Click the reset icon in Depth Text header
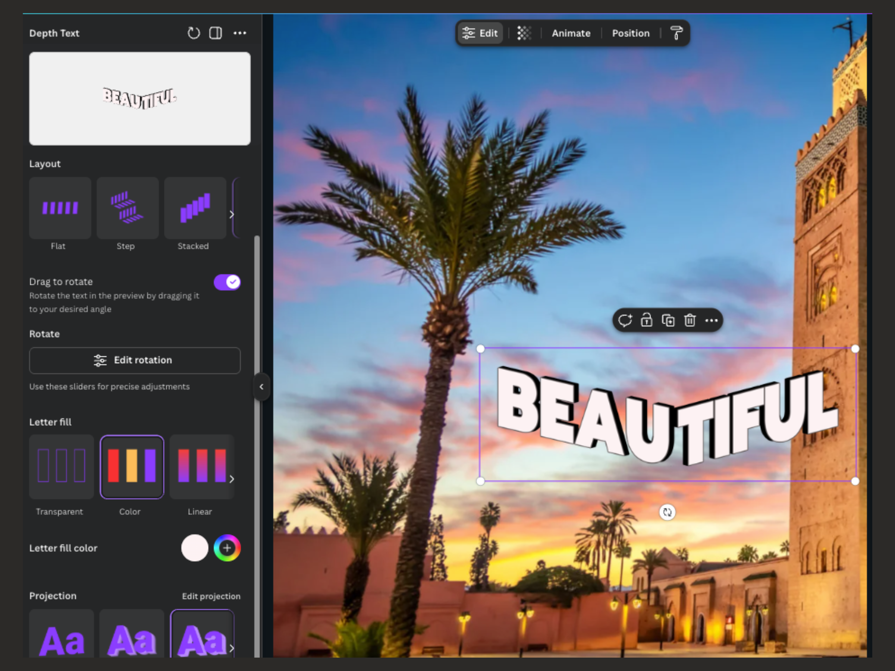This screenshot has height=671, width=895. [194, 33]
